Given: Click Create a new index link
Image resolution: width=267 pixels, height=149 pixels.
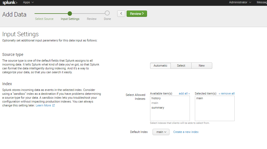Looking at the screenshot, I should click(186, 132).
